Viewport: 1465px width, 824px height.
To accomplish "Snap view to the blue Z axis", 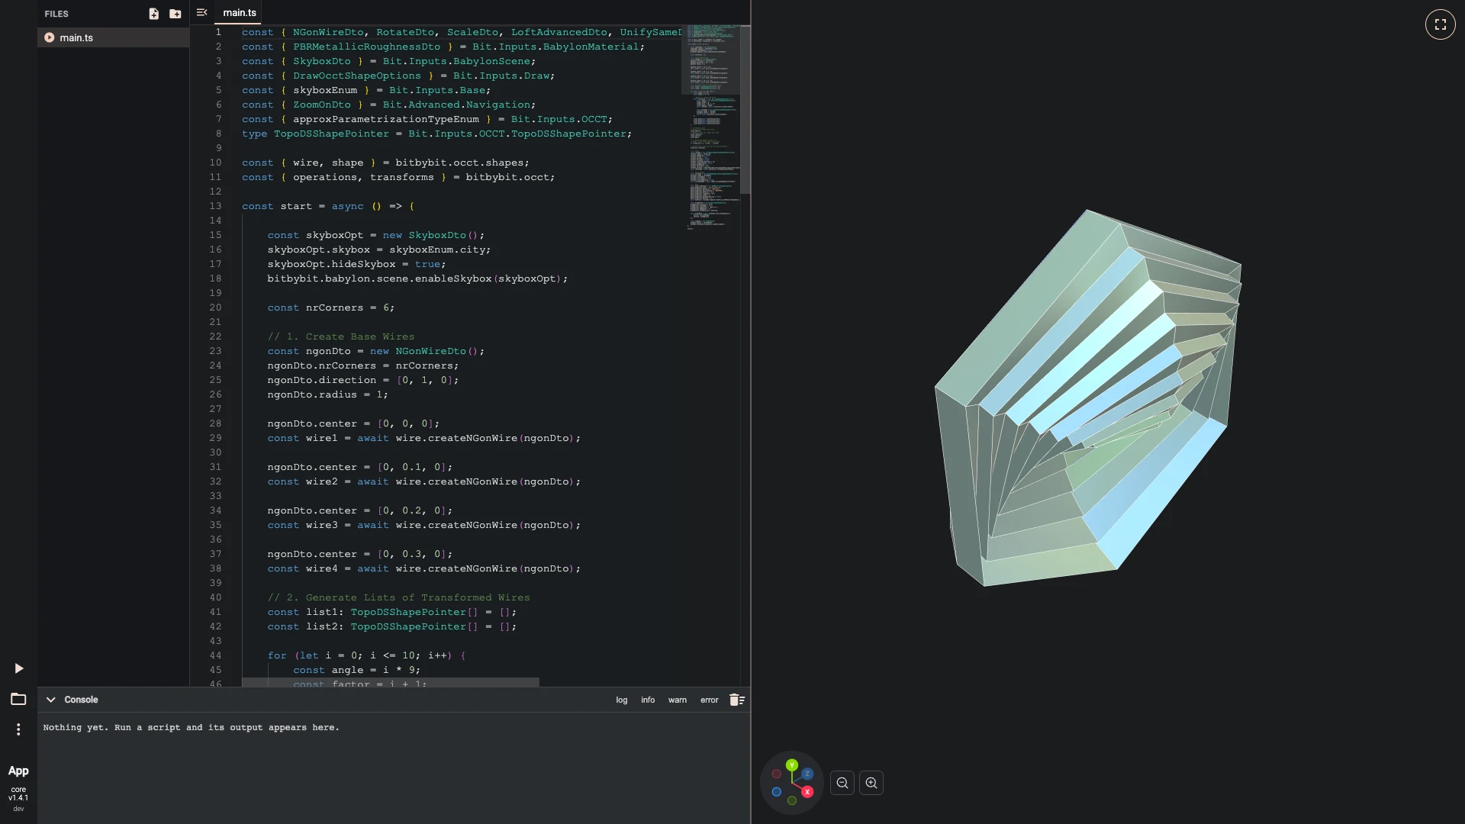I will coord(807,774).
